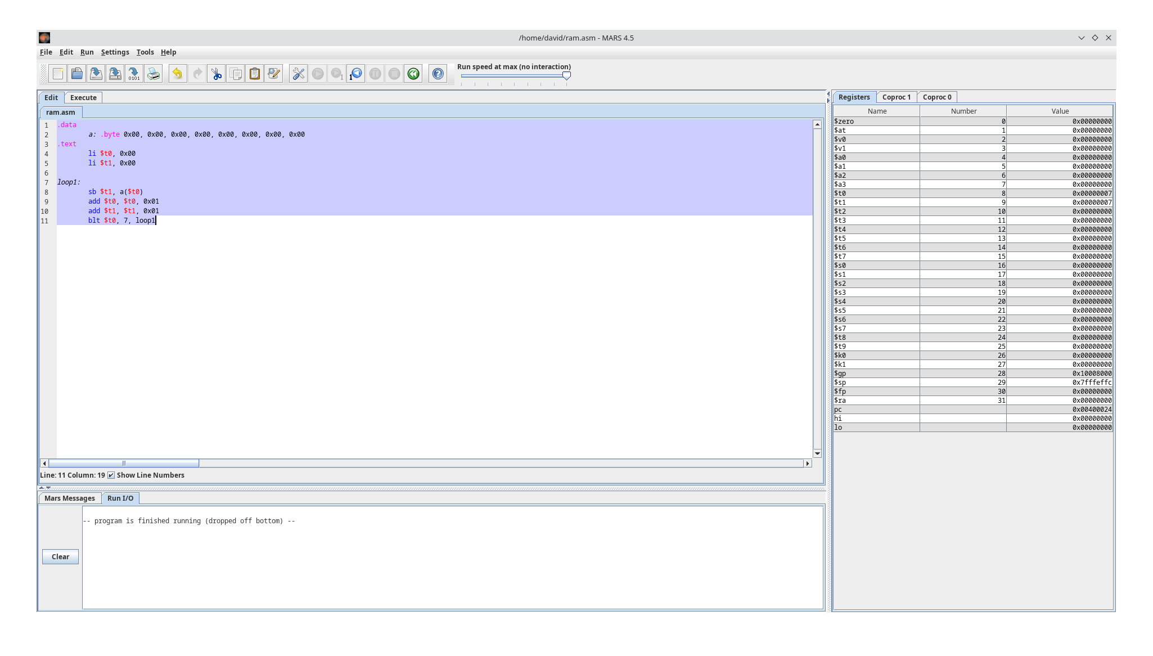Select the Execute tab in editor
Screen dimensions: 1153x656
[82, 97]
